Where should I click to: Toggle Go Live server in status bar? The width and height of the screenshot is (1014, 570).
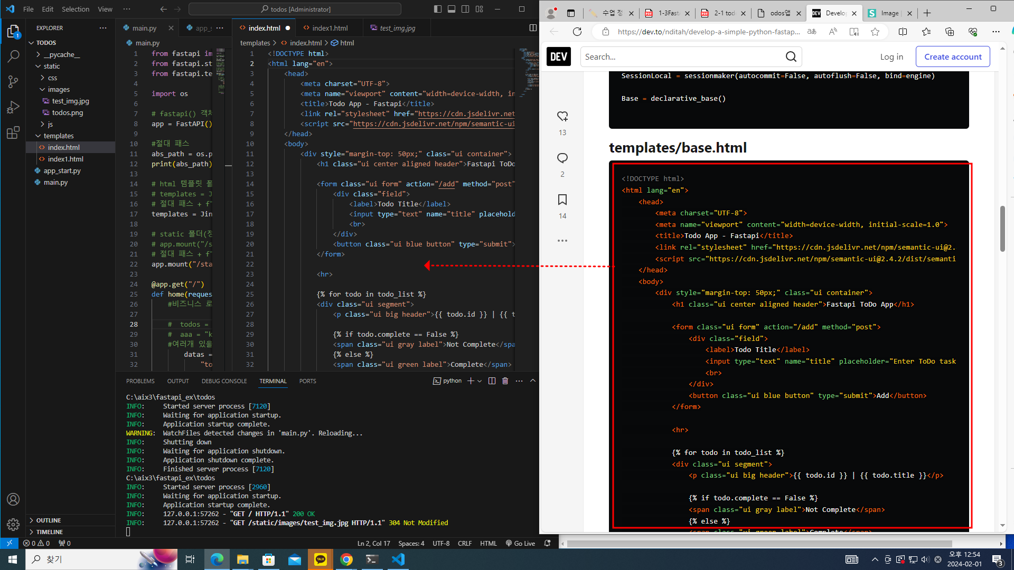tap(520, 543)
